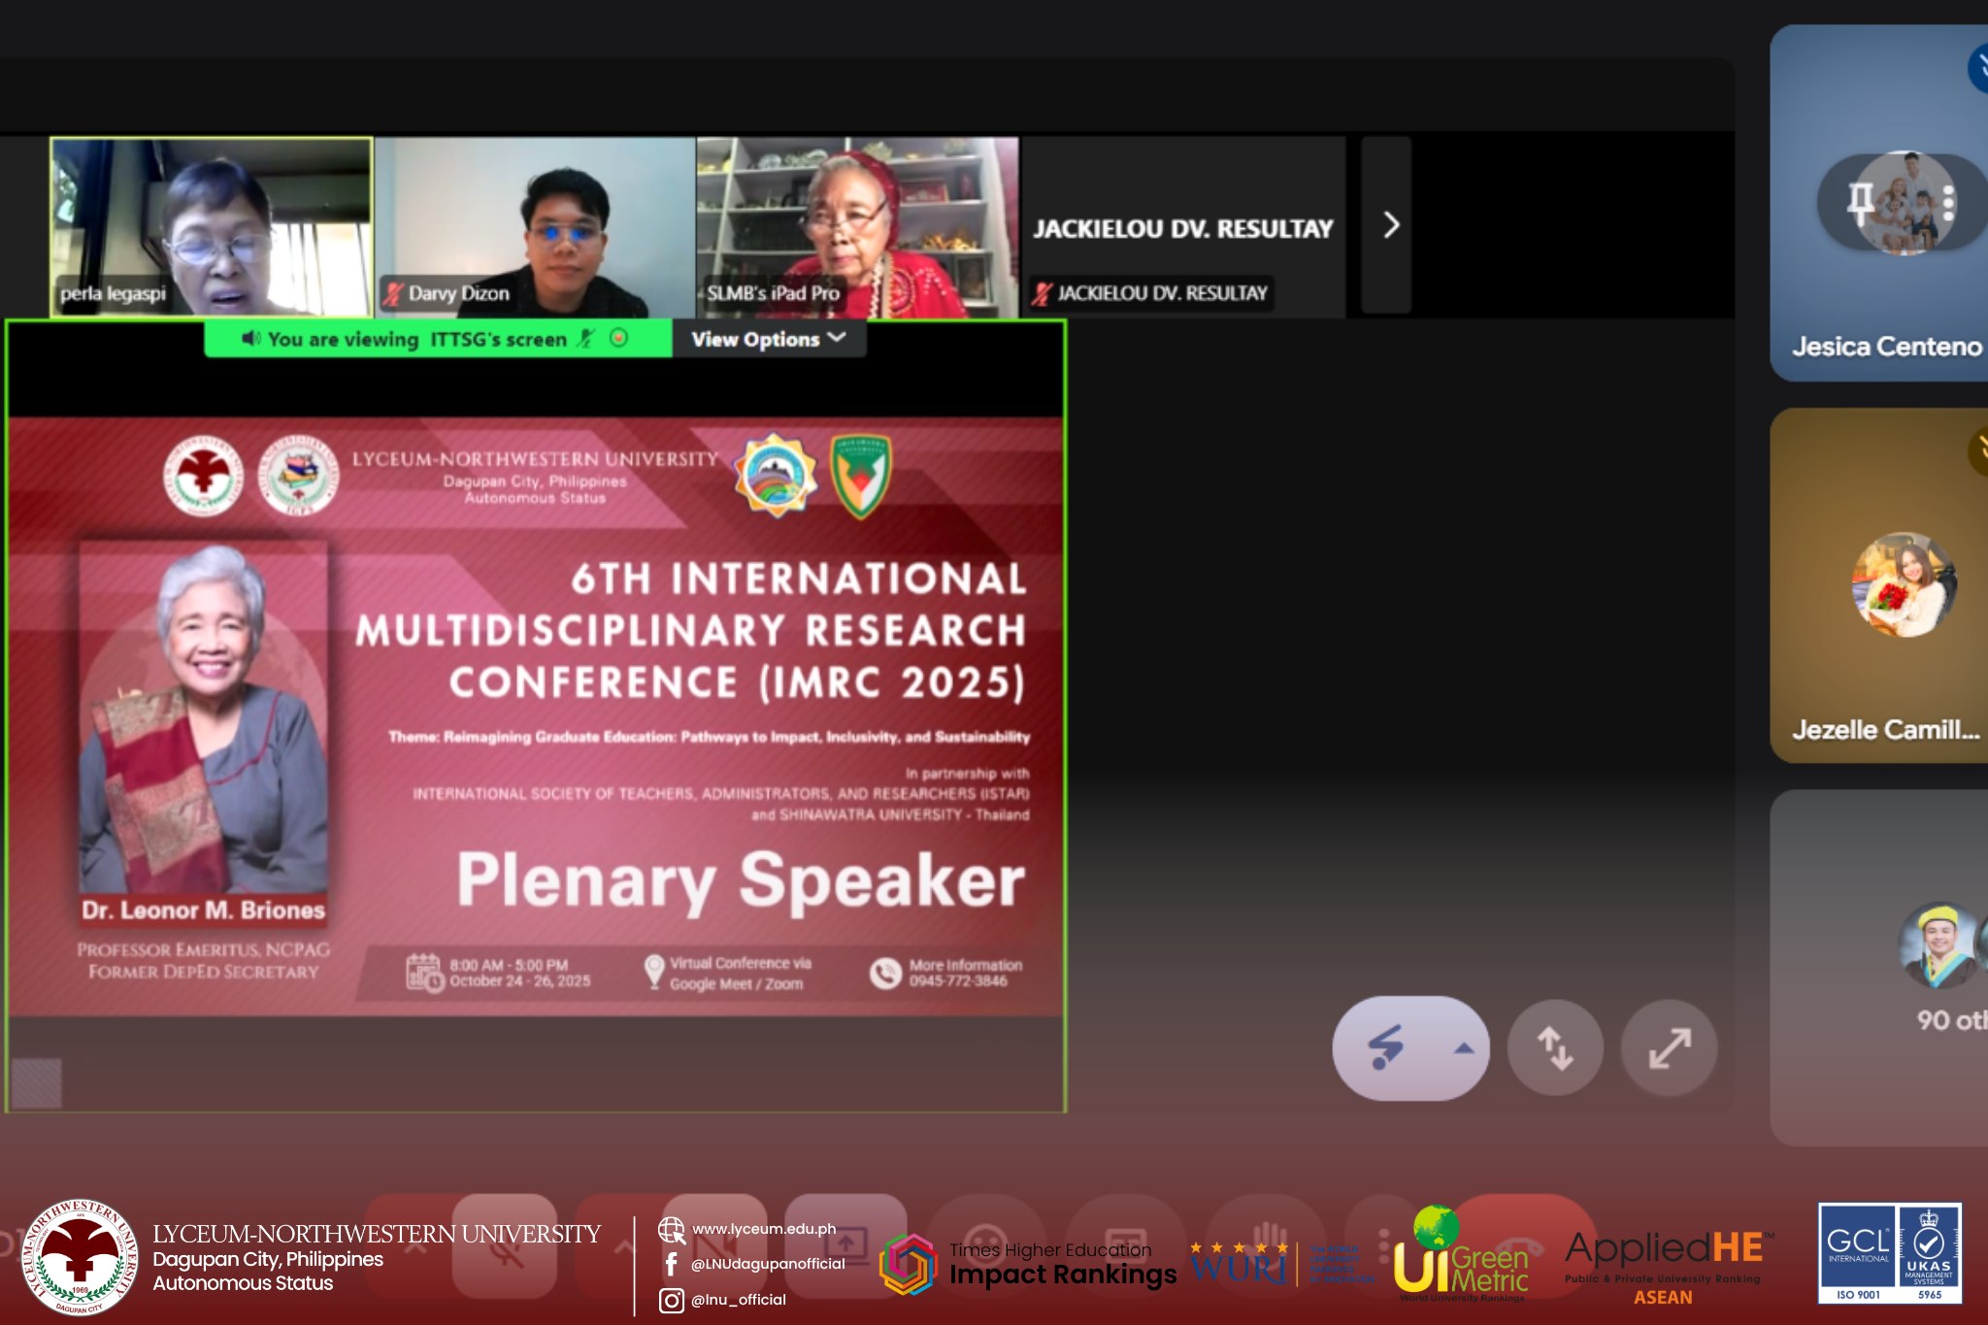Select SLMB's iPad Pro video tile
1988x1325 pixels.
pyautogui.click(x=856, y=226)
